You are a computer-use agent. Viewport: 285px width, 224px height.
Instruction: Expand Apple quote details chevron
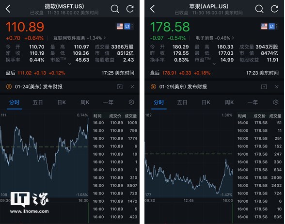pos(214,64)
